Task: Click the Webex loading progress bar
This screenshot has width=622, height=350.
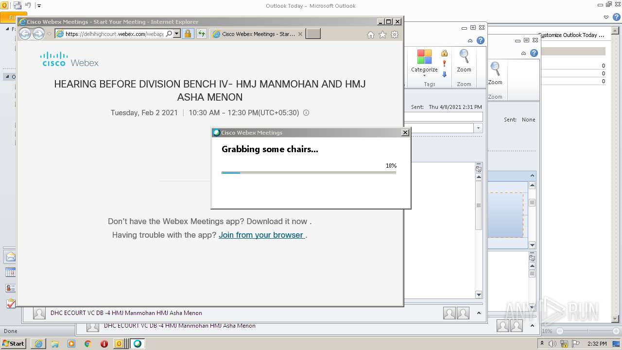Action: (x=309, y=173)
